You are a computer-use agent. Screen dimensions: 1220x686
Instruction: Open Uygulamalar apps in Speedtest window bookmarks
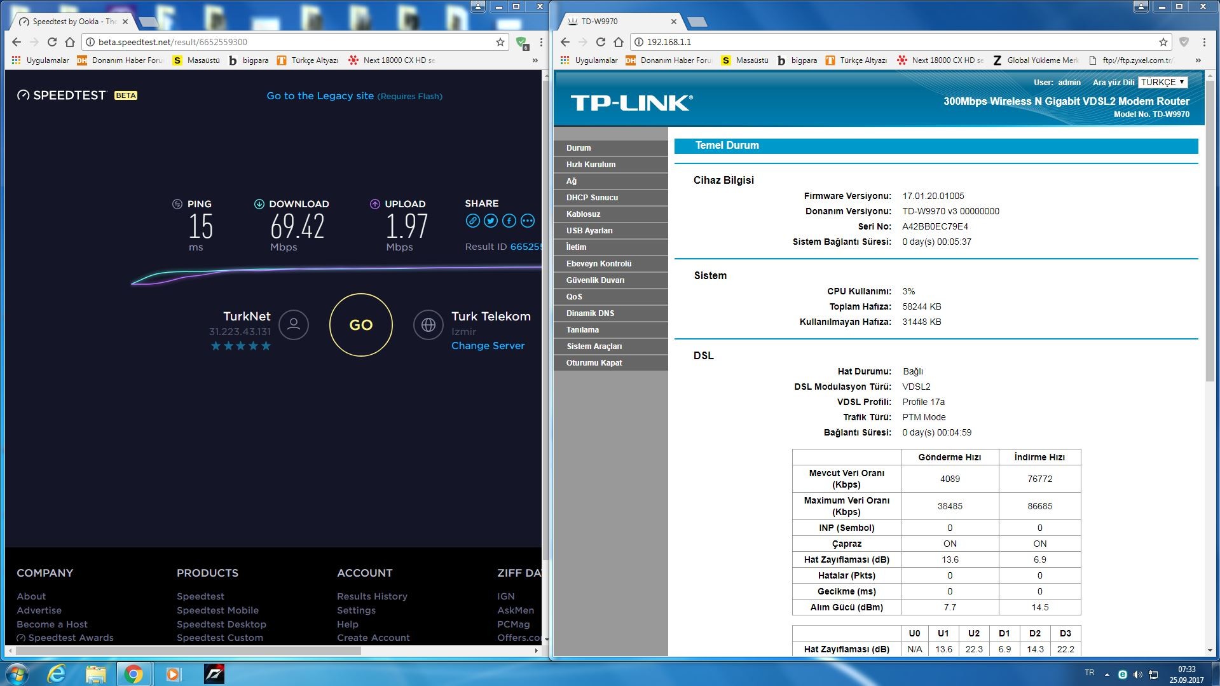(x=40, y=60)
